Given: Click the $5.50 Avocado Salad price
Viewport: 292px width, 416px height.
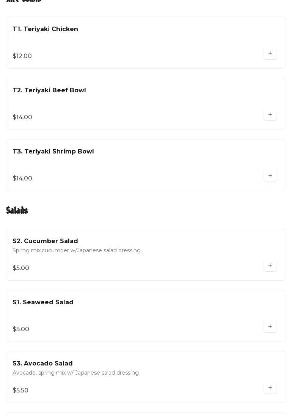Looking at the screenshot, I should coord(20,391).
